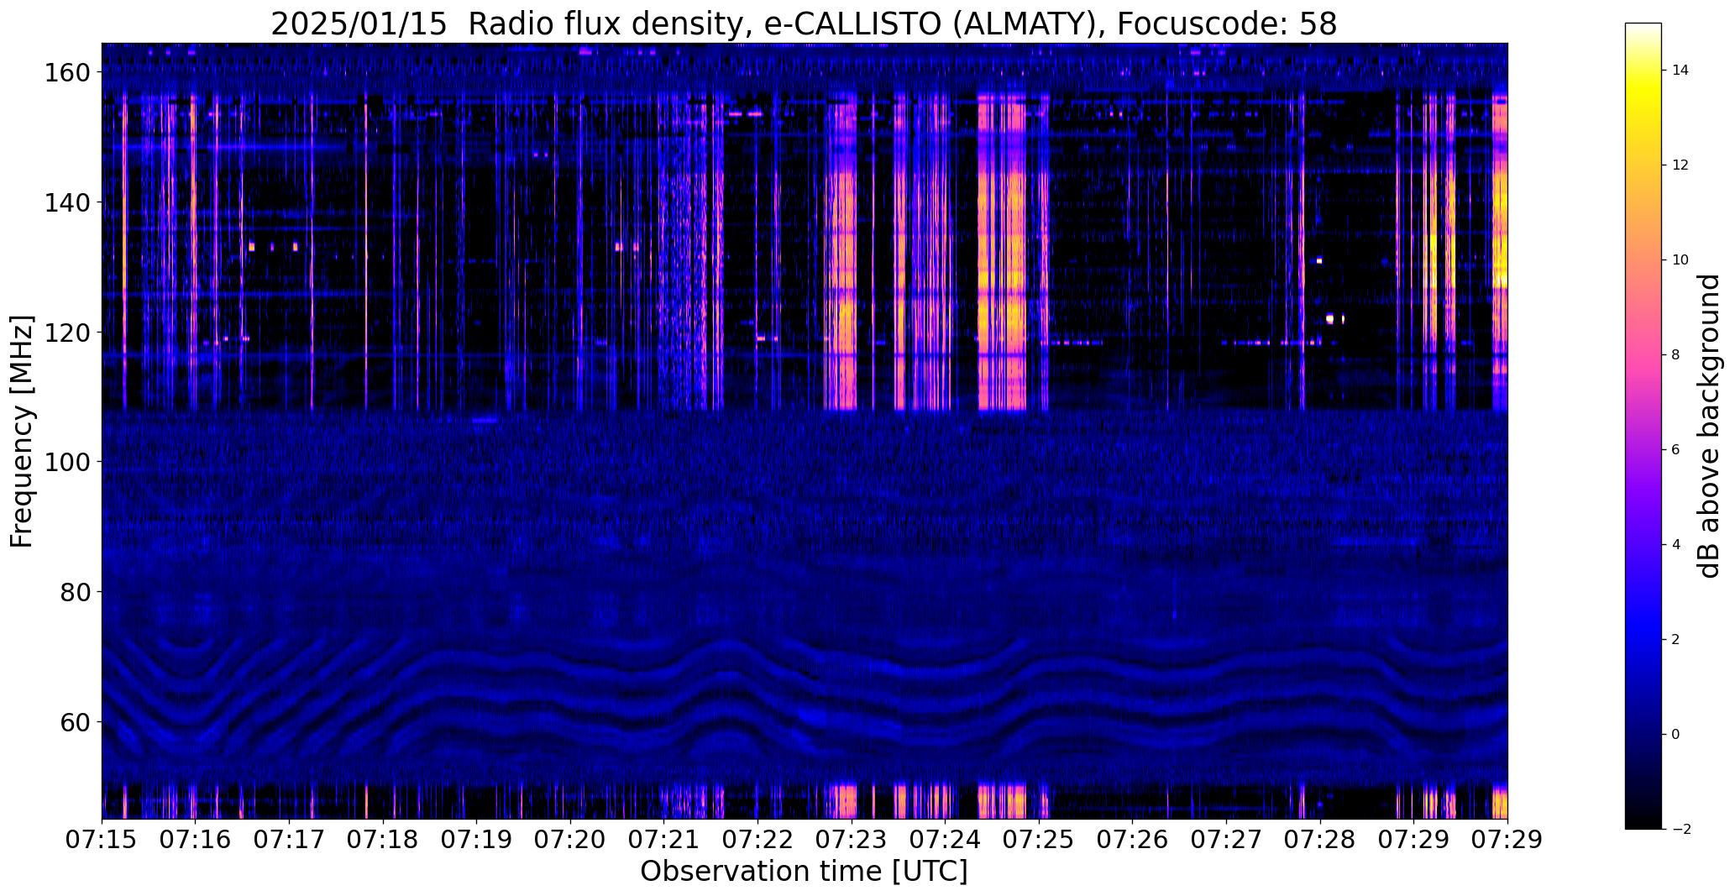Screen dimensions: 1735x896
Task: Click the 100 frequency tick label
Action: pos(68,463)
